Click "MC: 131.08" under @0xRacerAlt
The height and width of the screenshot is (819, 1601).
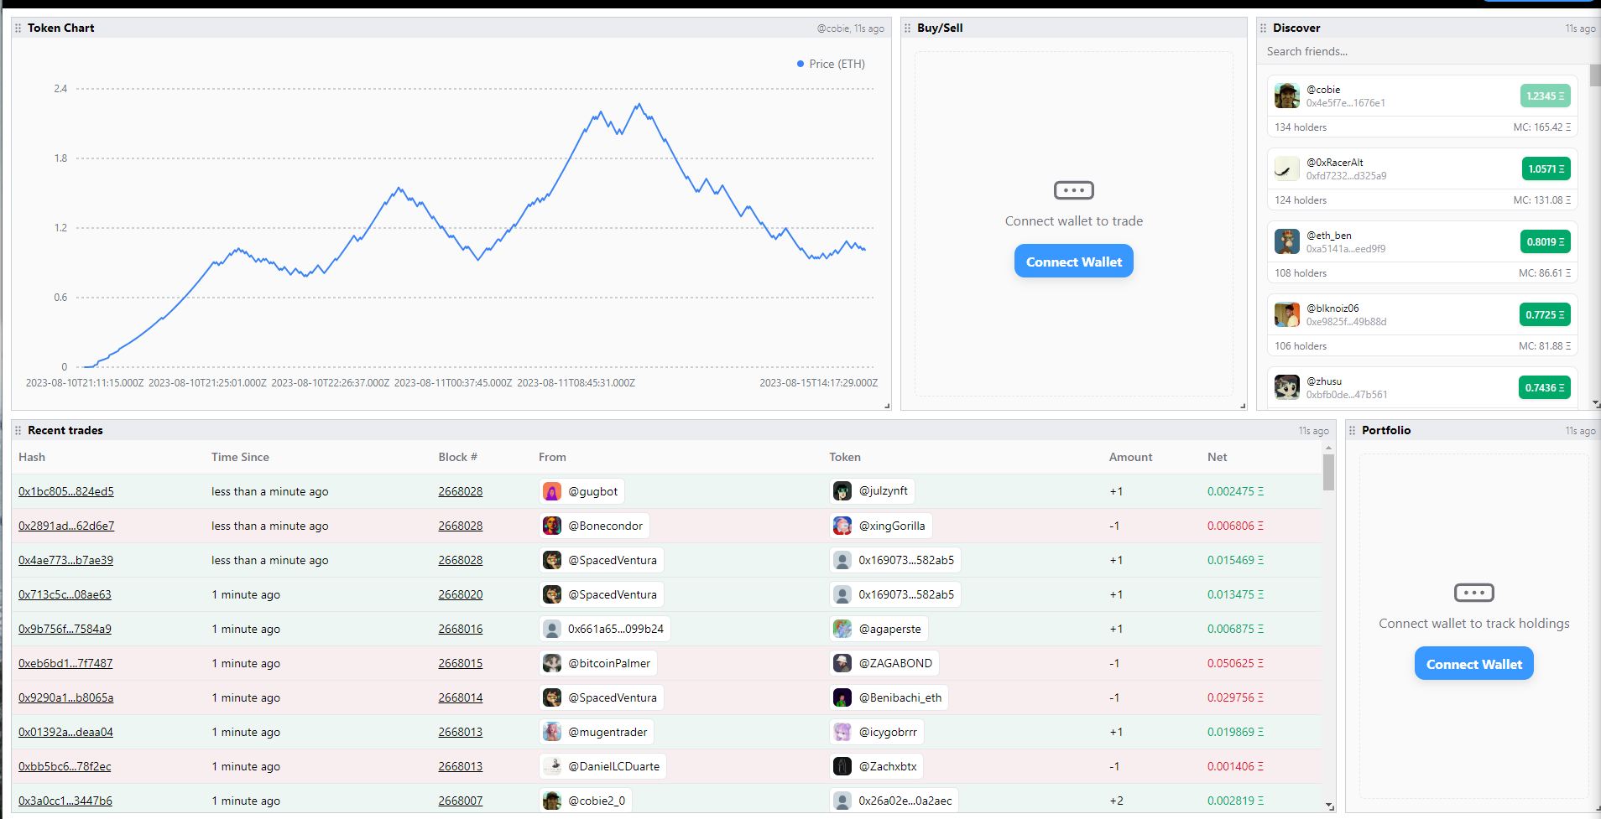(x=1542, y=200)
